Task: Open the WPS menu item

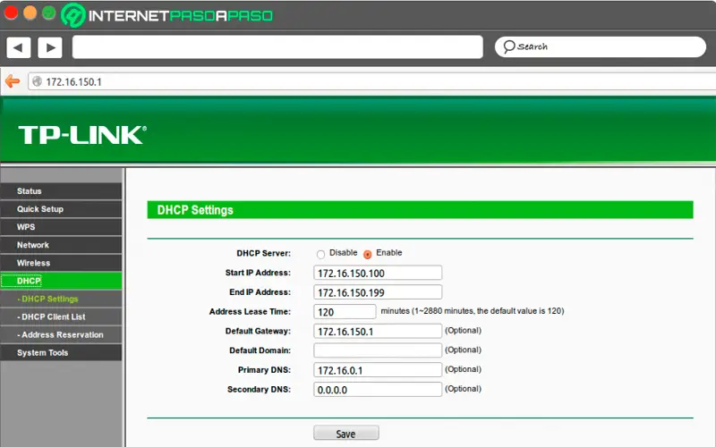Action: (x=61, y=227)
